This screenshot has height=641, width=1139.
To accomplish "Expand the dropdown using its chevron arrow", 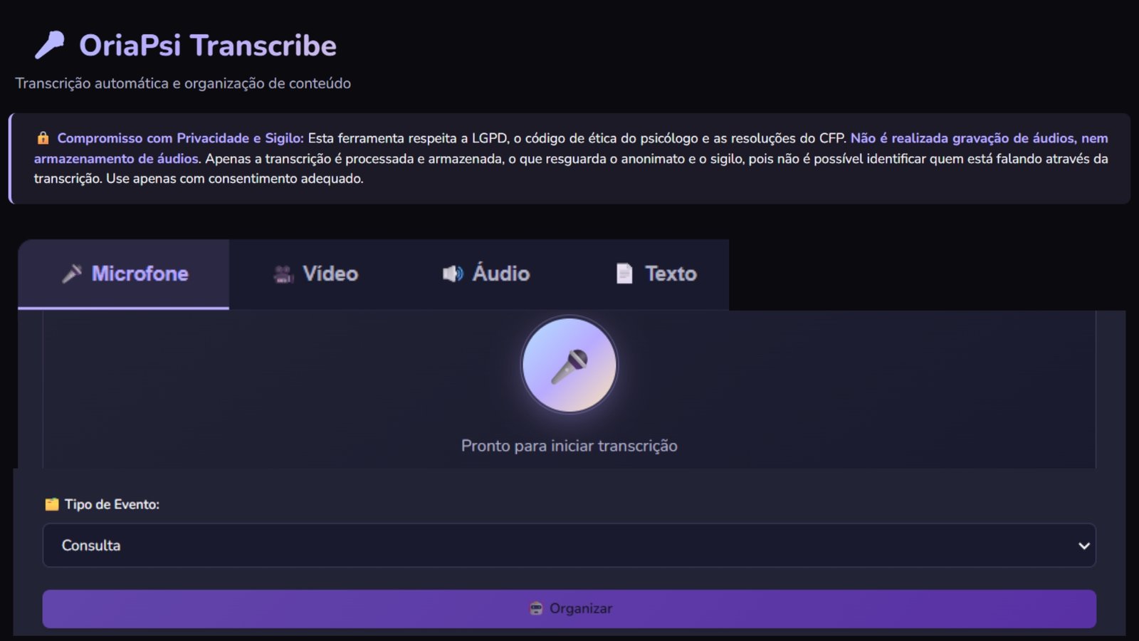I will pyautogui.click(x=1083, y=546).
